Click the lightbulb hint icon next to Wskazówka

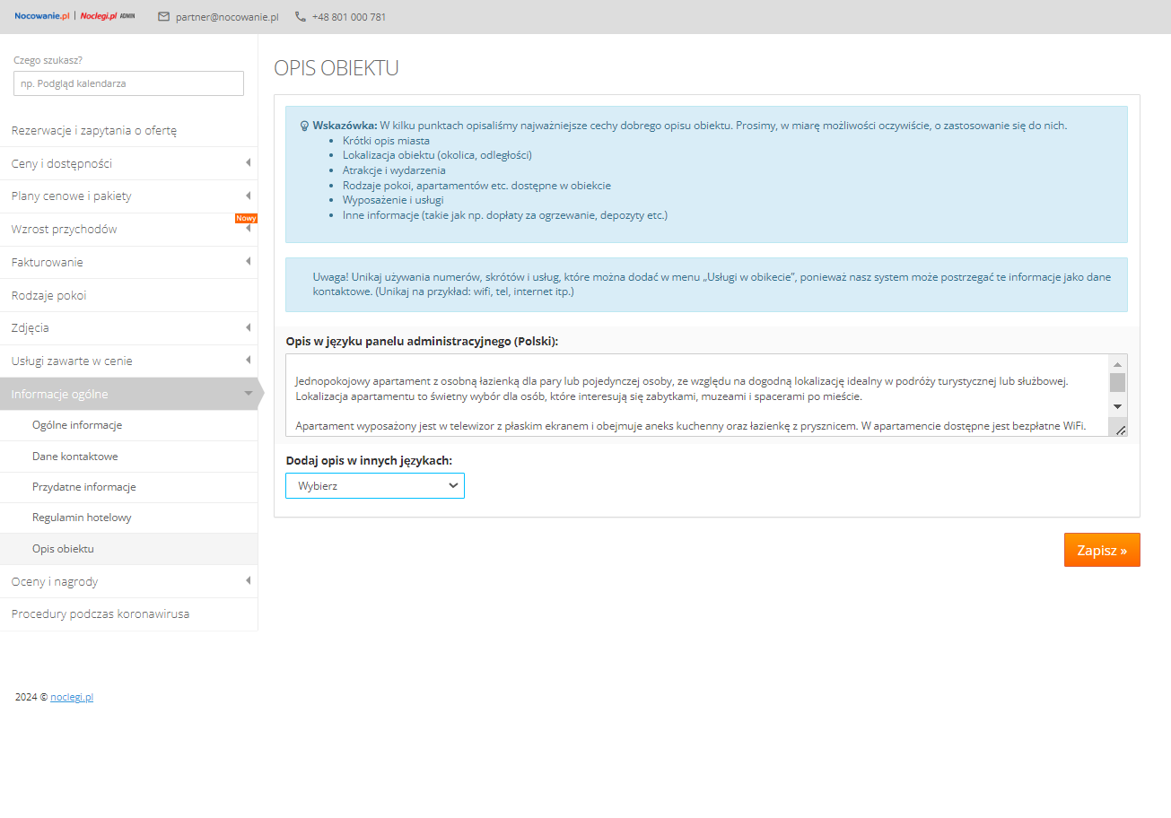(304, 126)
